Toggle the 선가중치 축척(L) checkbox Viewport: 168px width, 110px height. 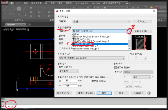124,87
